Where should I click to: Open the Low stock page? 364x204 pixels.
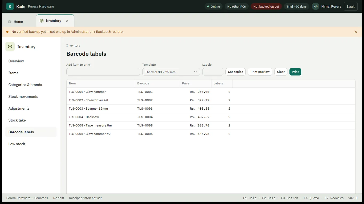point(31,144)
